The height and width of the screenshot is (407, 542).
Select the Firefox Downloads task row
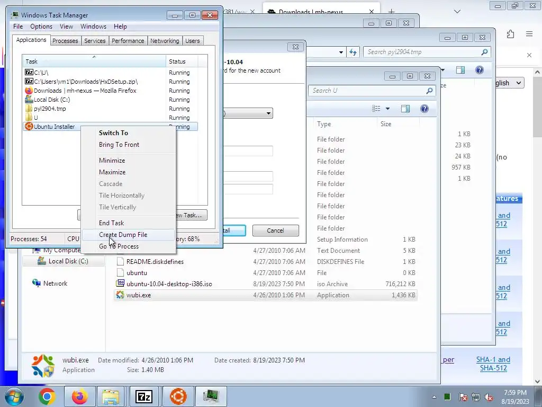pyautogui.click(x=110, y=91)
